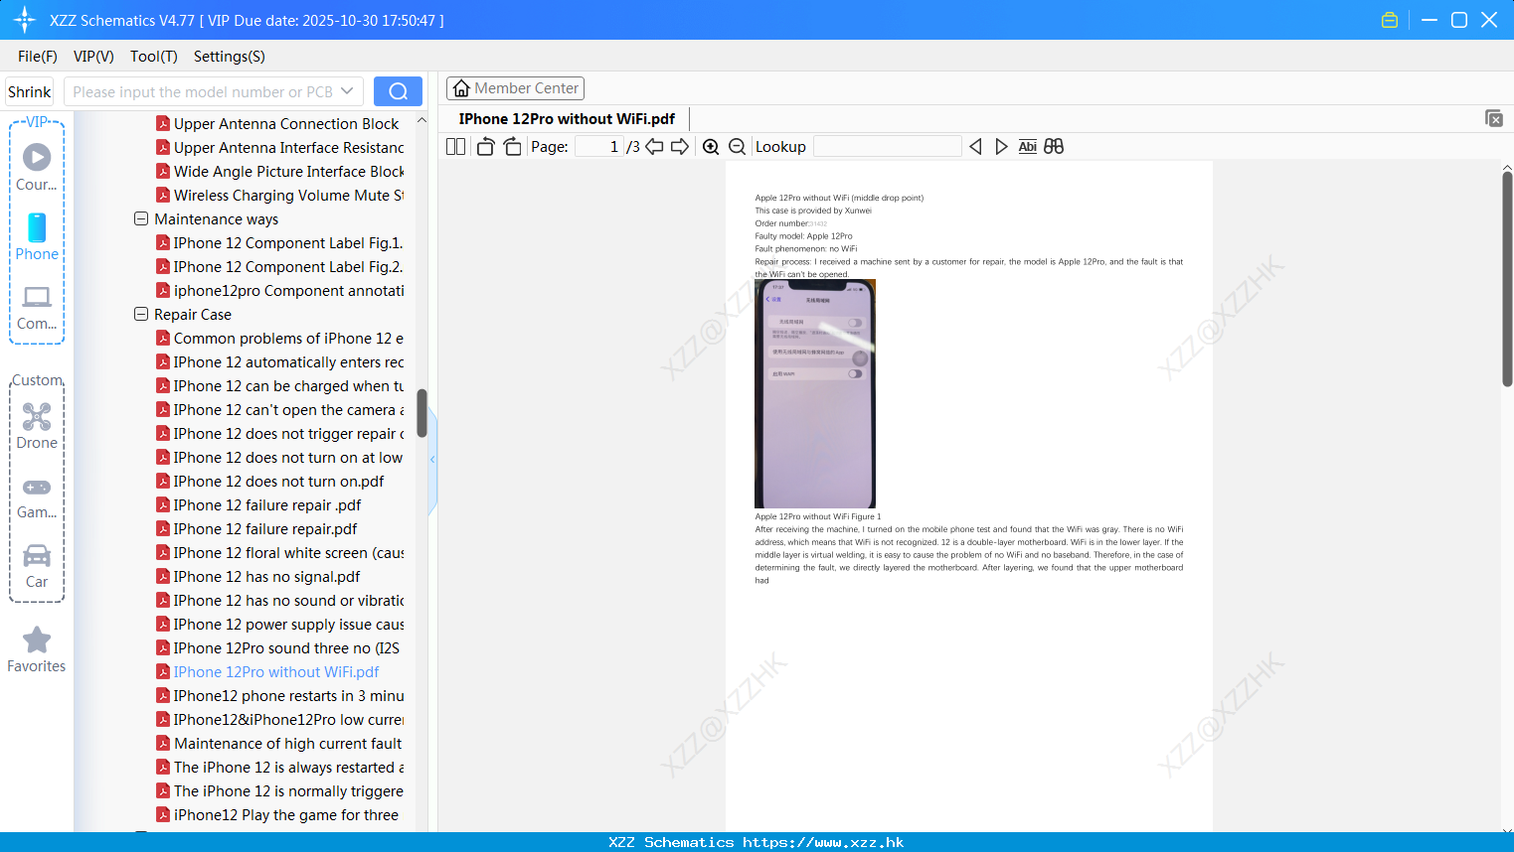
Task: Open Wide Angle Picture Interface Block file
Action: pyautogui.click(x=280, y=171)
